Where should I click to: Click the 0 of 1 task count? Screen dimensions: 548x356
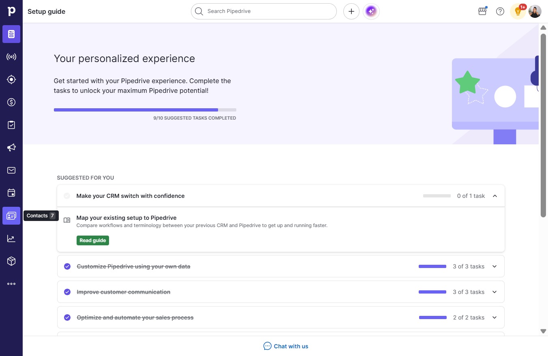pos(471,196)
